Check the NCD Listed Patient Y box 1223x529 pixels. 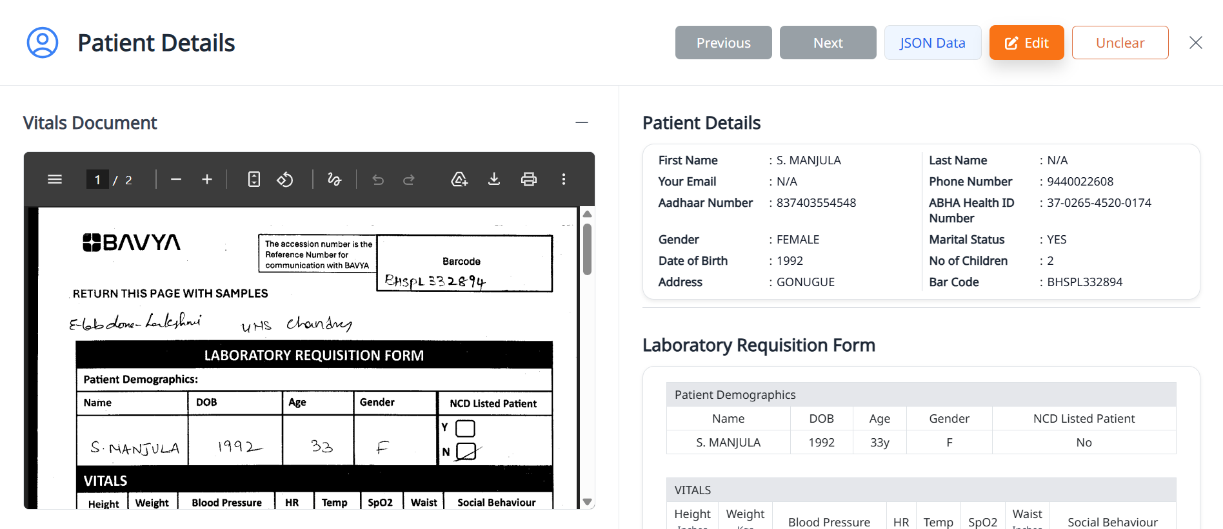coord(465,428)
